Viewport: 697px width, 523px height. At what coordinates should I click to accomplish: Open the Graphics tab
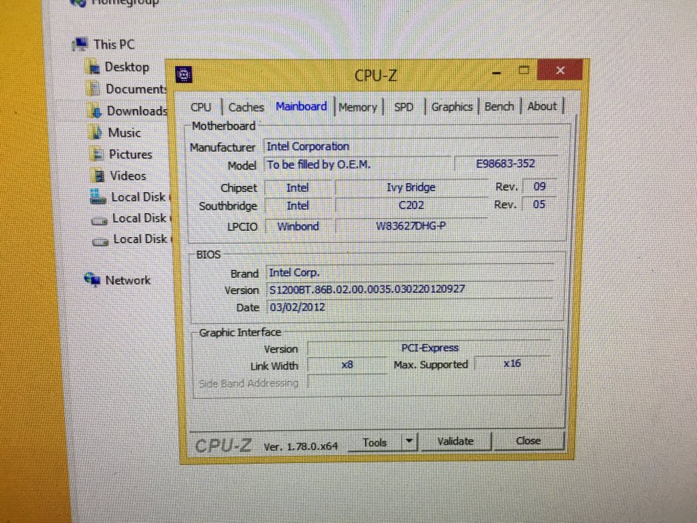(x=451, y=107)
